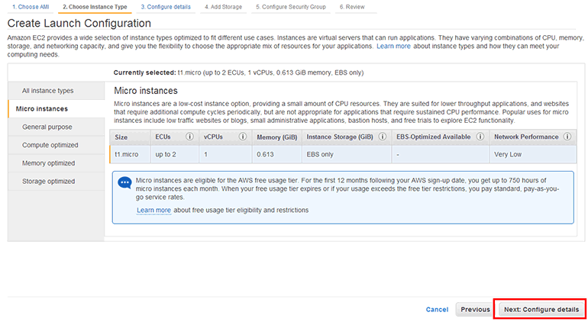Click info icon beside vCPUs column
The height and width of the screenshot is (322, 588).
242,137
